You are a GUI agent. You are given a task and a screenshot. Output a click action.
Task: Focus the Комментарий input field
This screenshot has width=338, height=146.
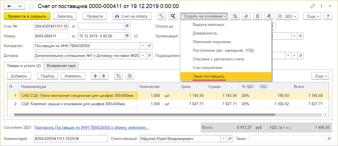coord(71,139)
